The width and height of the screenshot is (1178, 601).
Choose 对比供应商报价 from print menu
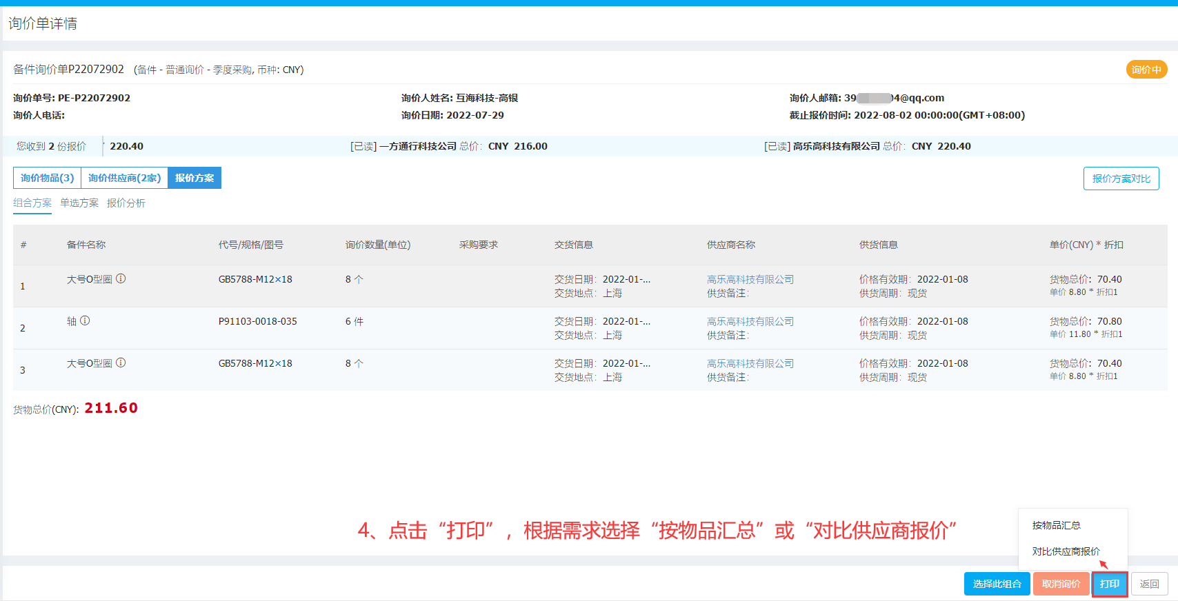1066,551
